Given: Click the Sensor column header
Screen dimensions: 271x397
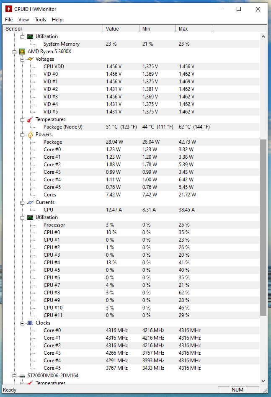Looking at the screenshot, I should click(53, 28).
